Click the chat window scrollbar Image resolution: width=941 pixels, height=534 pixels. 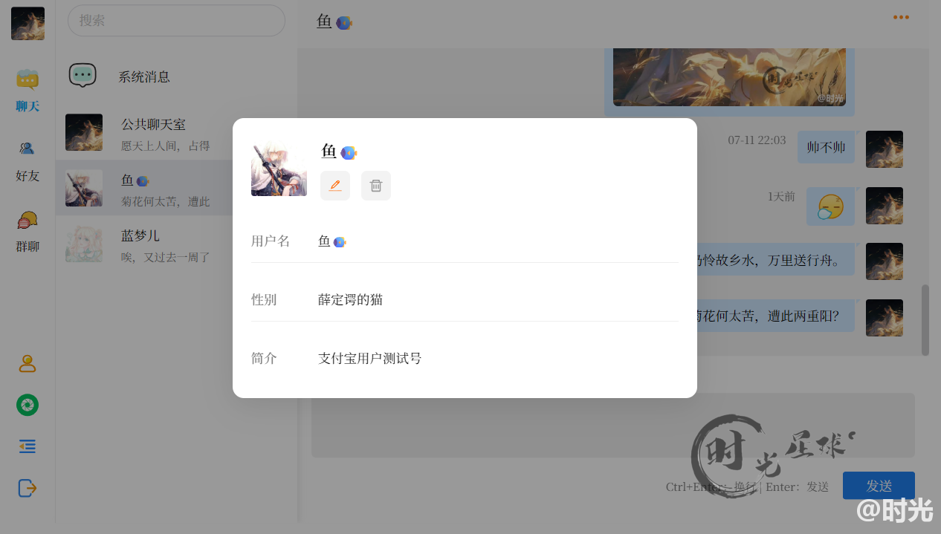pos(925,312)
